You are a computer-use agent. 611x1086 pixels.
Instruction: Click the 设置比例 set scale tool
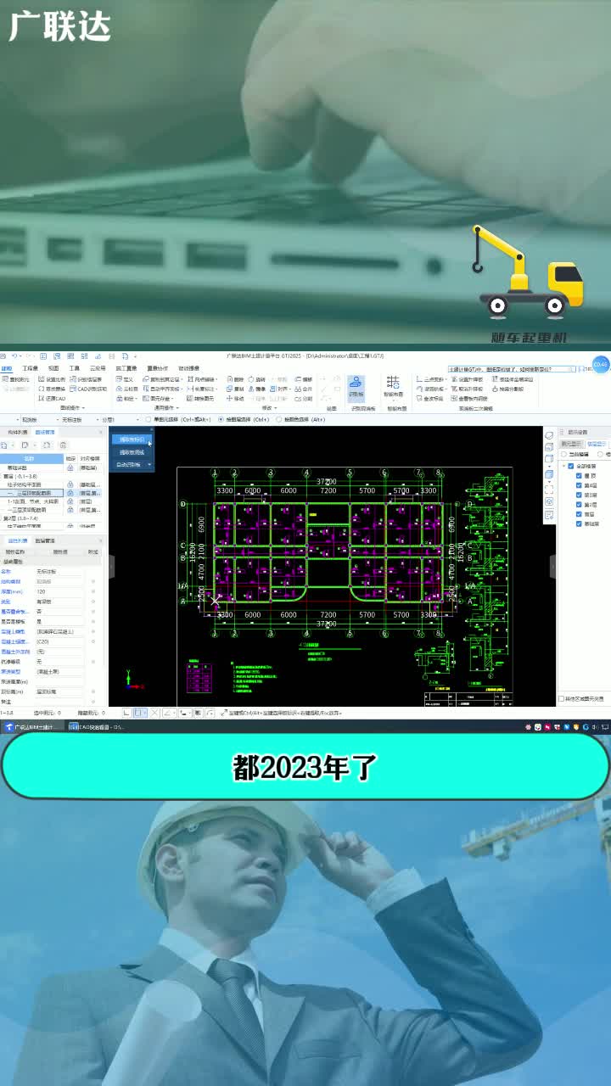[50, 379]
